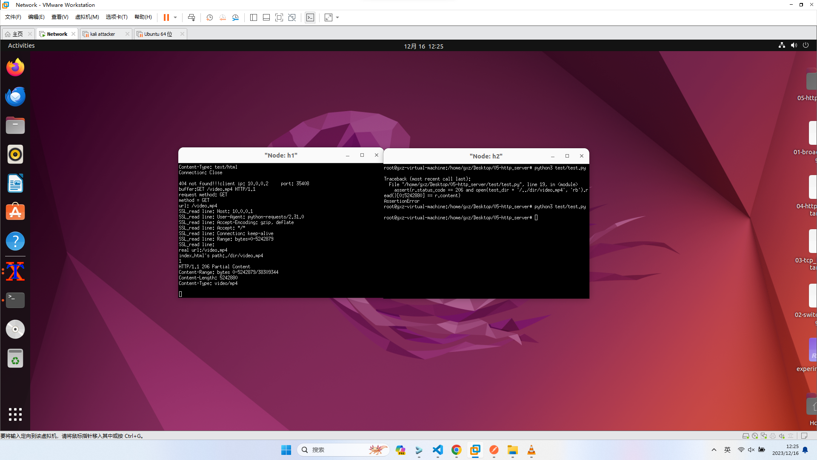Image resolution: width=817 pixels, height=460 pixels.
Task: Launch Firefox from the Ubuntu dock
Action: tap(15, 67)
